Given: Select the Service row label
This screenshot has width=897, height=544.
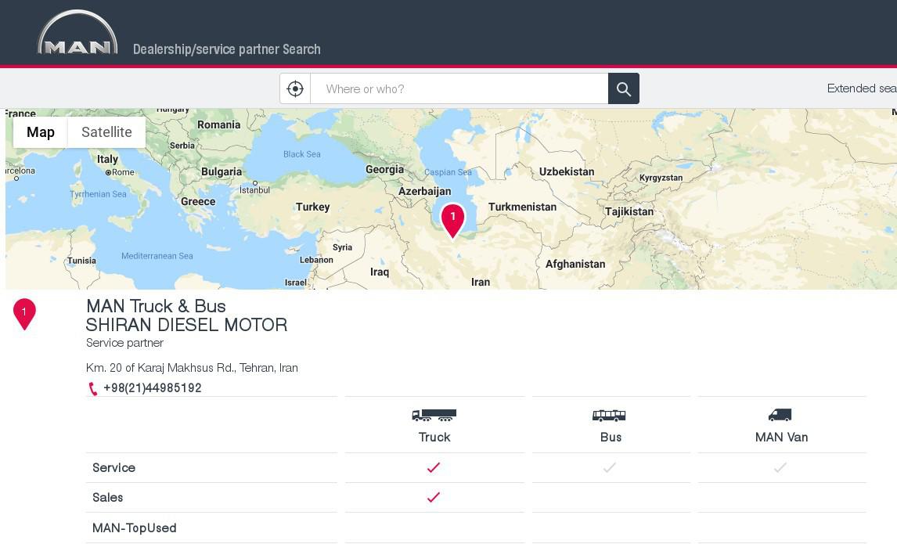Looking at the screenshot, I should (x=113, y=468).
